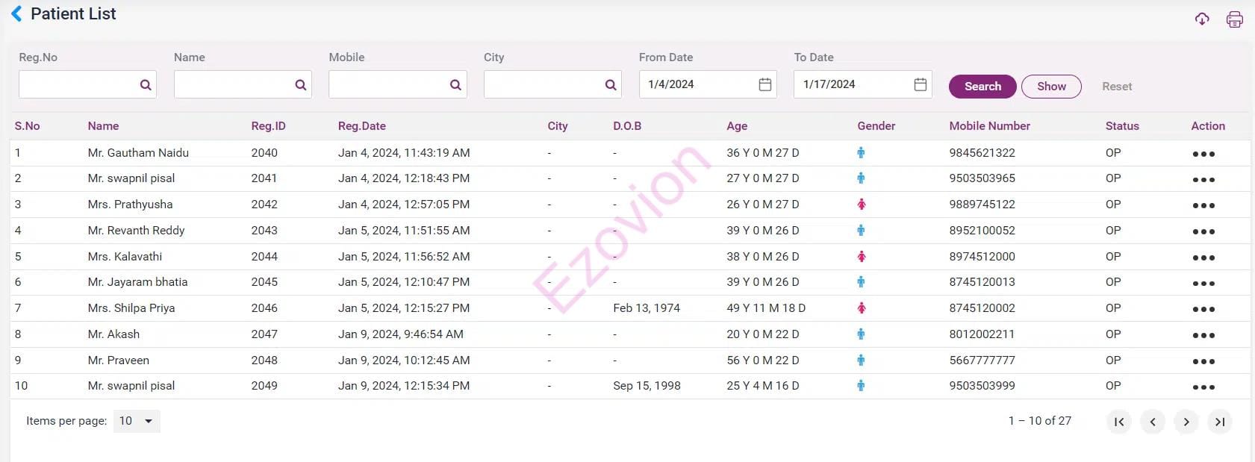The image size is (1255, 462).
Task: Open action menu for Mrs. Shilpa Priya
Action: tap(1203, 309)
